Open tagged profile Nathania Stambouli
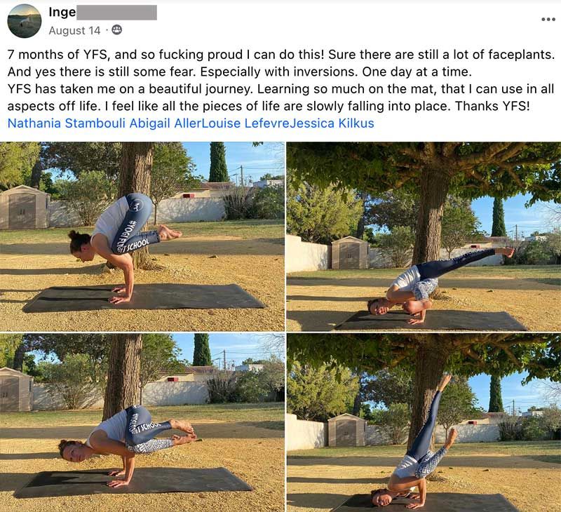Screen dimensions: 561x512 (66, 123)
